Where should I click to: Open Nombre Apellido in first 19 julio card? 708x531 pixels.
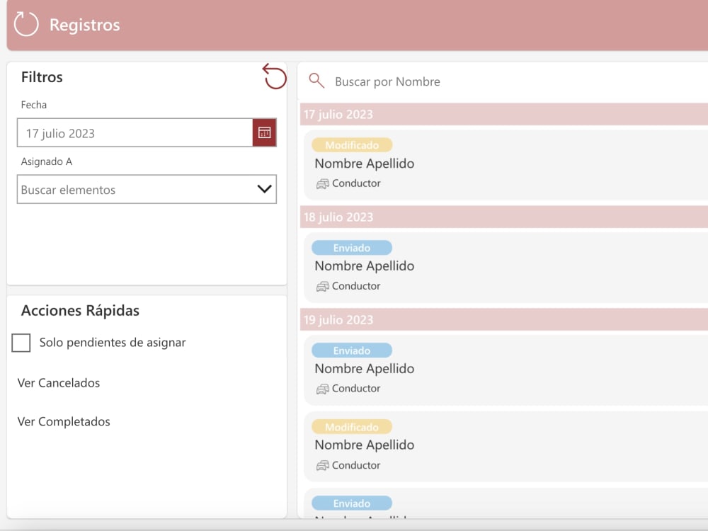365,368
